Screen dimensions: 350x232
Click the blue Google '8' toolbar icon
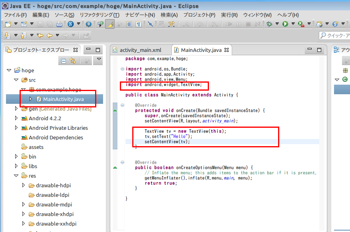click(71, 24)
